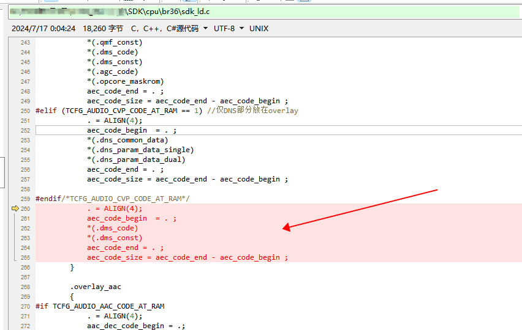The image size is (522, 330).
Task: Click line 251 . = ALIGN(4);
Action: pyautogui.click(x=115, y=120)
